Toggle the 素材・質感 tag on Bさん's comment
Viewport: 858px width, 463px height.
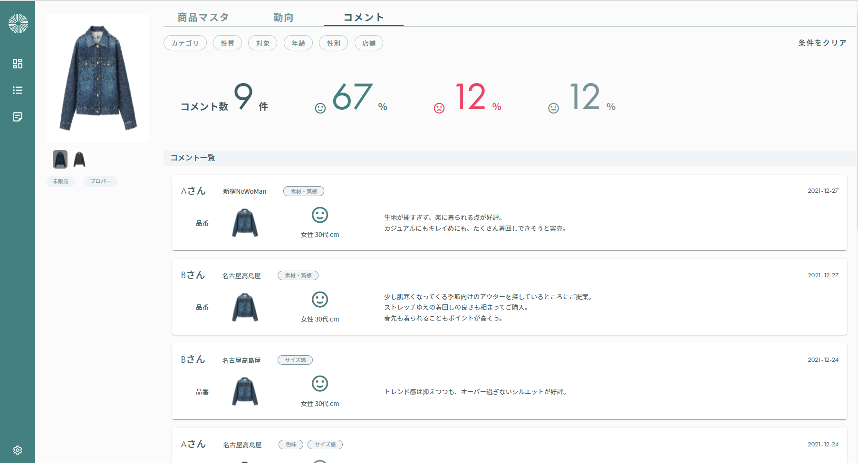[298, 275]
